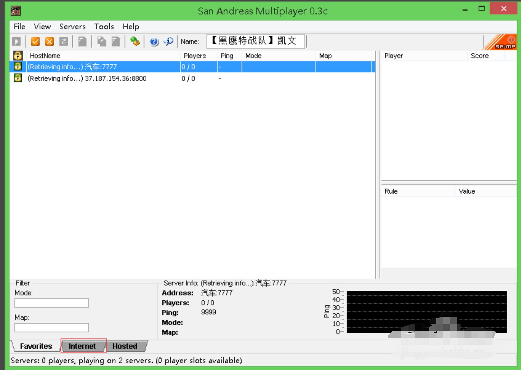Open the Servers menu
Screen dimensions: 521x370
pyautogui.click(x=72, y=27)
